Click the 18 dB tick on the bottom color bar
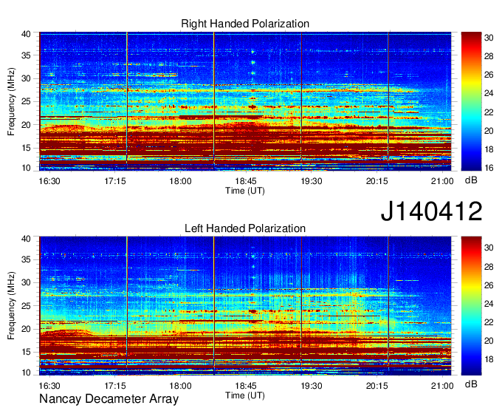502x408 pixels. pyautogui.click(x=489, y=359)
